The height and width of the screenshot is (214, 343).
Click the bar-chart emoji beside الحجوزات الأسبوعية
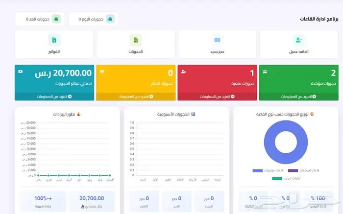click(x=193, y=114)
